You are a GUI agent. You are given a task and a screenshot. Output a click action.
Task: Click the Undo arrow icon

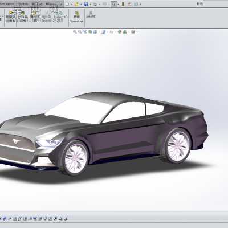click(104, 4)
